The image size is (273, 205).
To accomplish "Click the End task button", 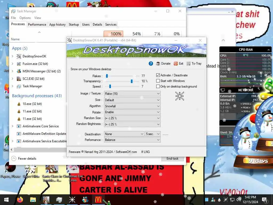I will (x=172, y=159).
